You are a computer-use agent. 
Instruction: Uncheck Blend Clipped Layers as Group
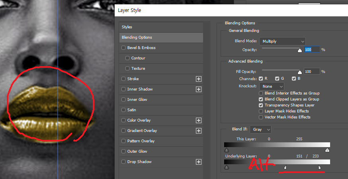click(261, 99)
